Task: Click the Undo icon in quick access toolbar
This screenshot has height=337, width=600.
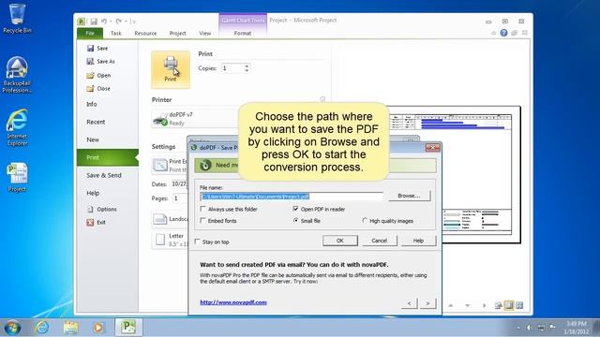Action: click(x=104, y=22)
